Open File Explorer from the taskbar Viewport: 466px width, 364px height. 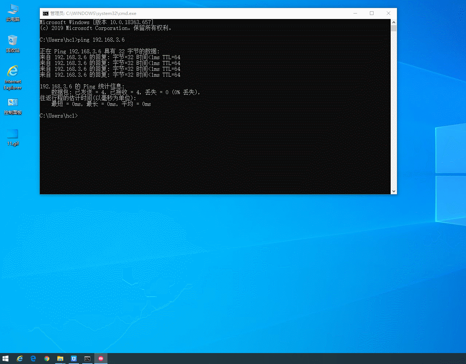[60, 359]
